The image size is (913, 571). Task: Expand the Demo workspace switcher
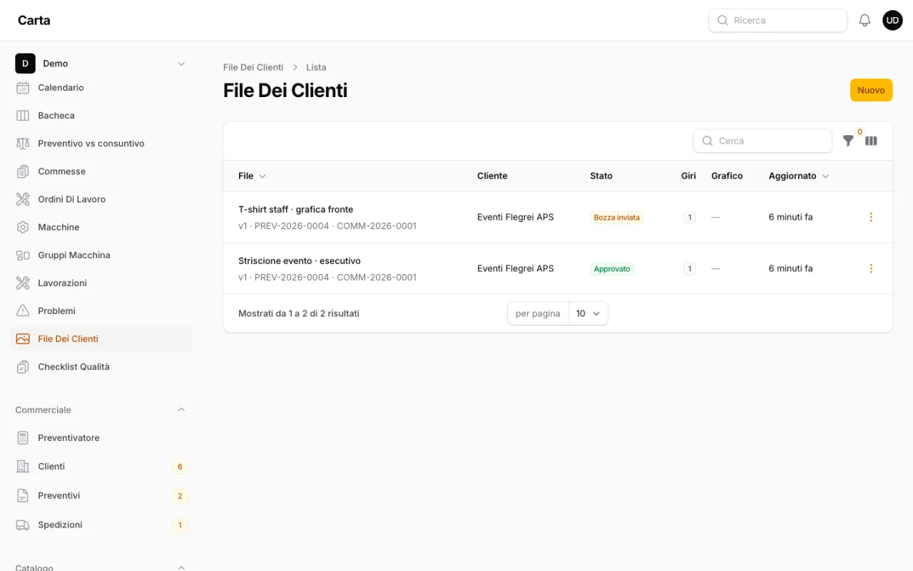101,64
